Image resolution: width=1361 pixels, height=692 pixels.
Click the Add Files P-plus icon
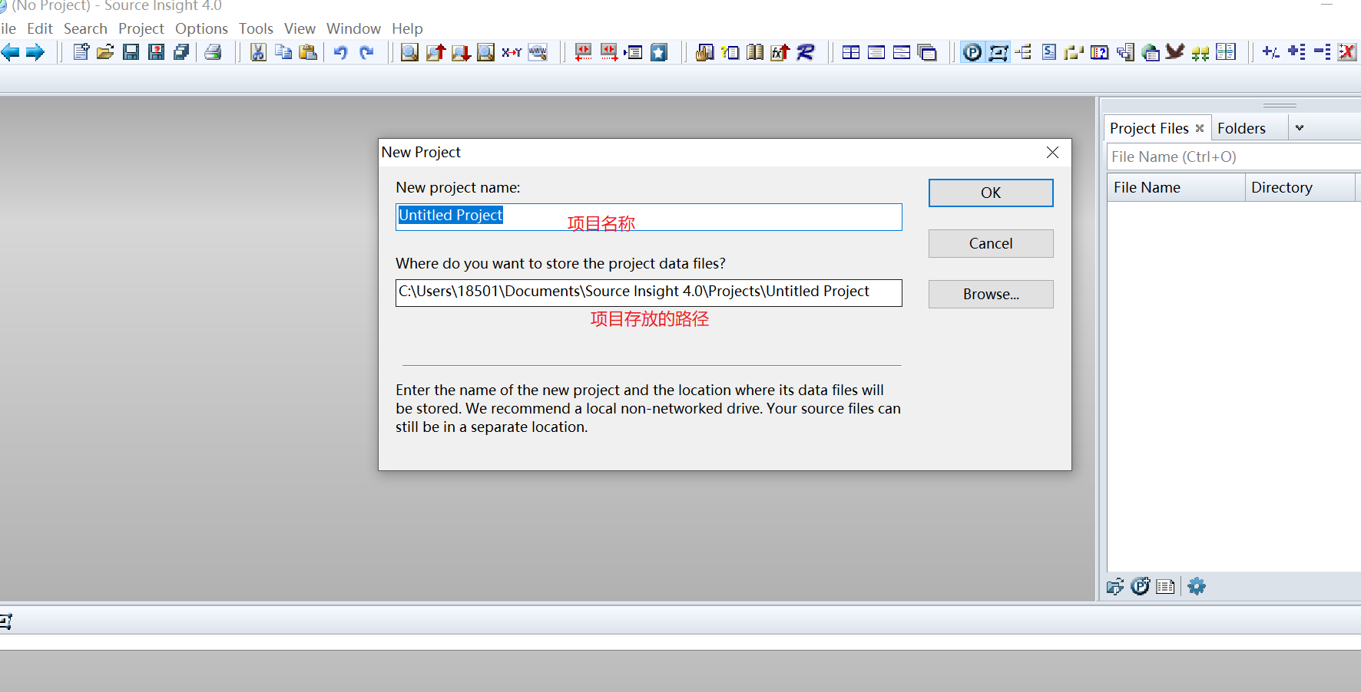1141,587
